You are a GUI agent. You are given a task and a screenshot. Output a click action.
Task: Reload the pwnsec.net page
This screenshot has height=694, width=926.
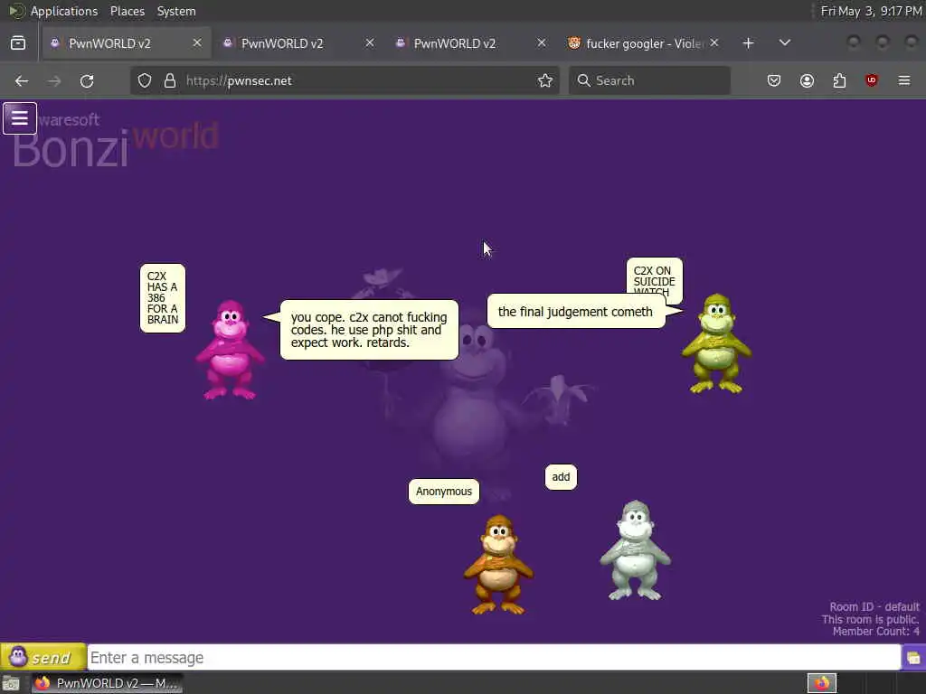(x=87, y=80)
